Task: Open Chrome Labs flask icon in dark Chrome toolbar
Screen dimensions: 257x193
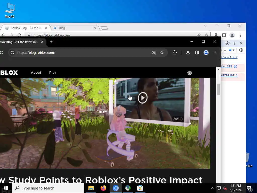Action: [x=188, y=53]
